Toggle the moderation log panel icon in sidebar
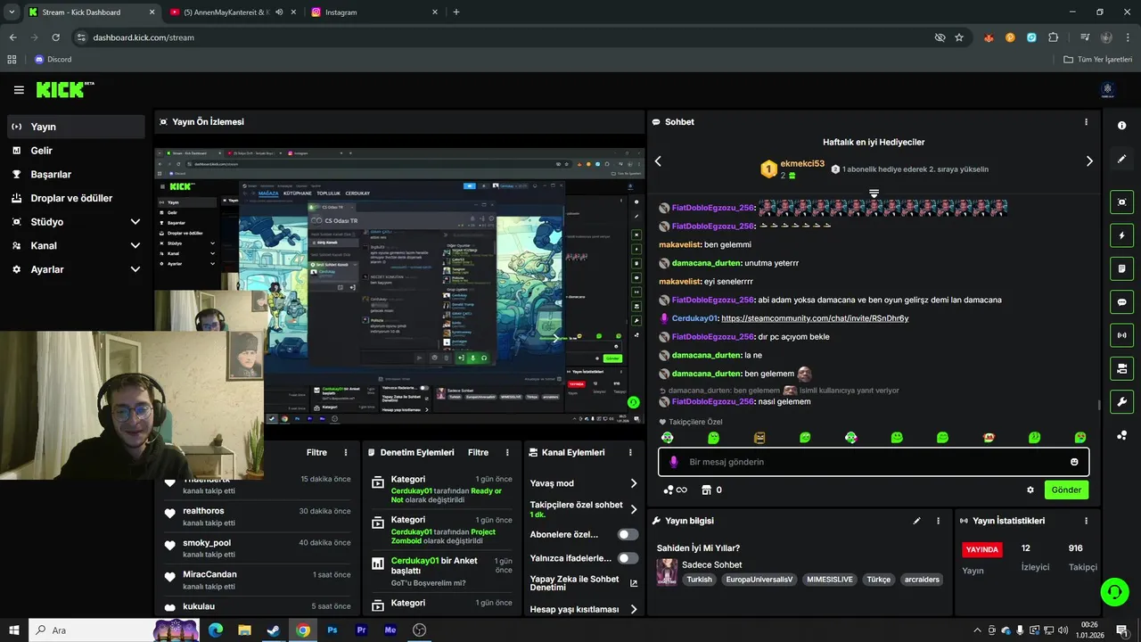Screen dimensions: 1141x642 (x=1121, y=268)
